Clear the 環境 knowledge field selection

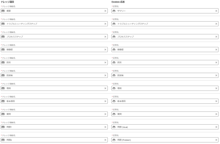point(105,88)
